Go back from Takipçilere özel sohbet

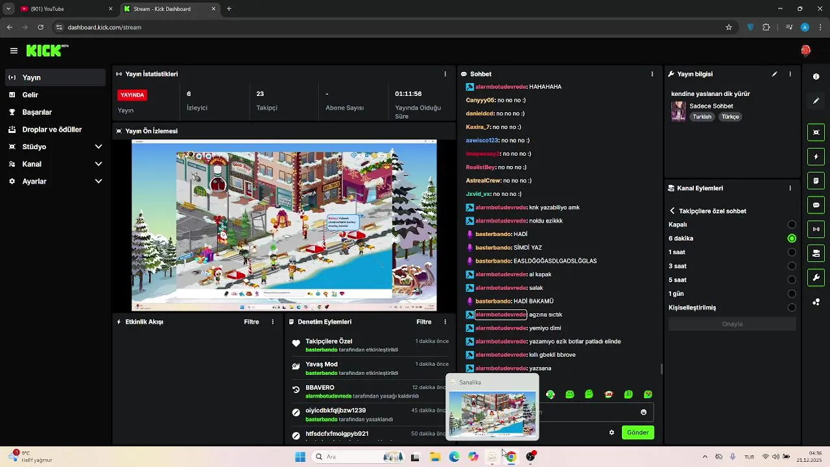pos(672,211)
